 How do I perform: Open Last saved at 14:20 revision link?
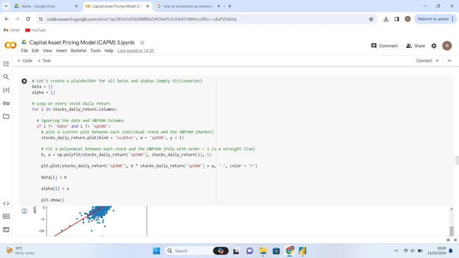pyautogui.click(x=136, y=51)
